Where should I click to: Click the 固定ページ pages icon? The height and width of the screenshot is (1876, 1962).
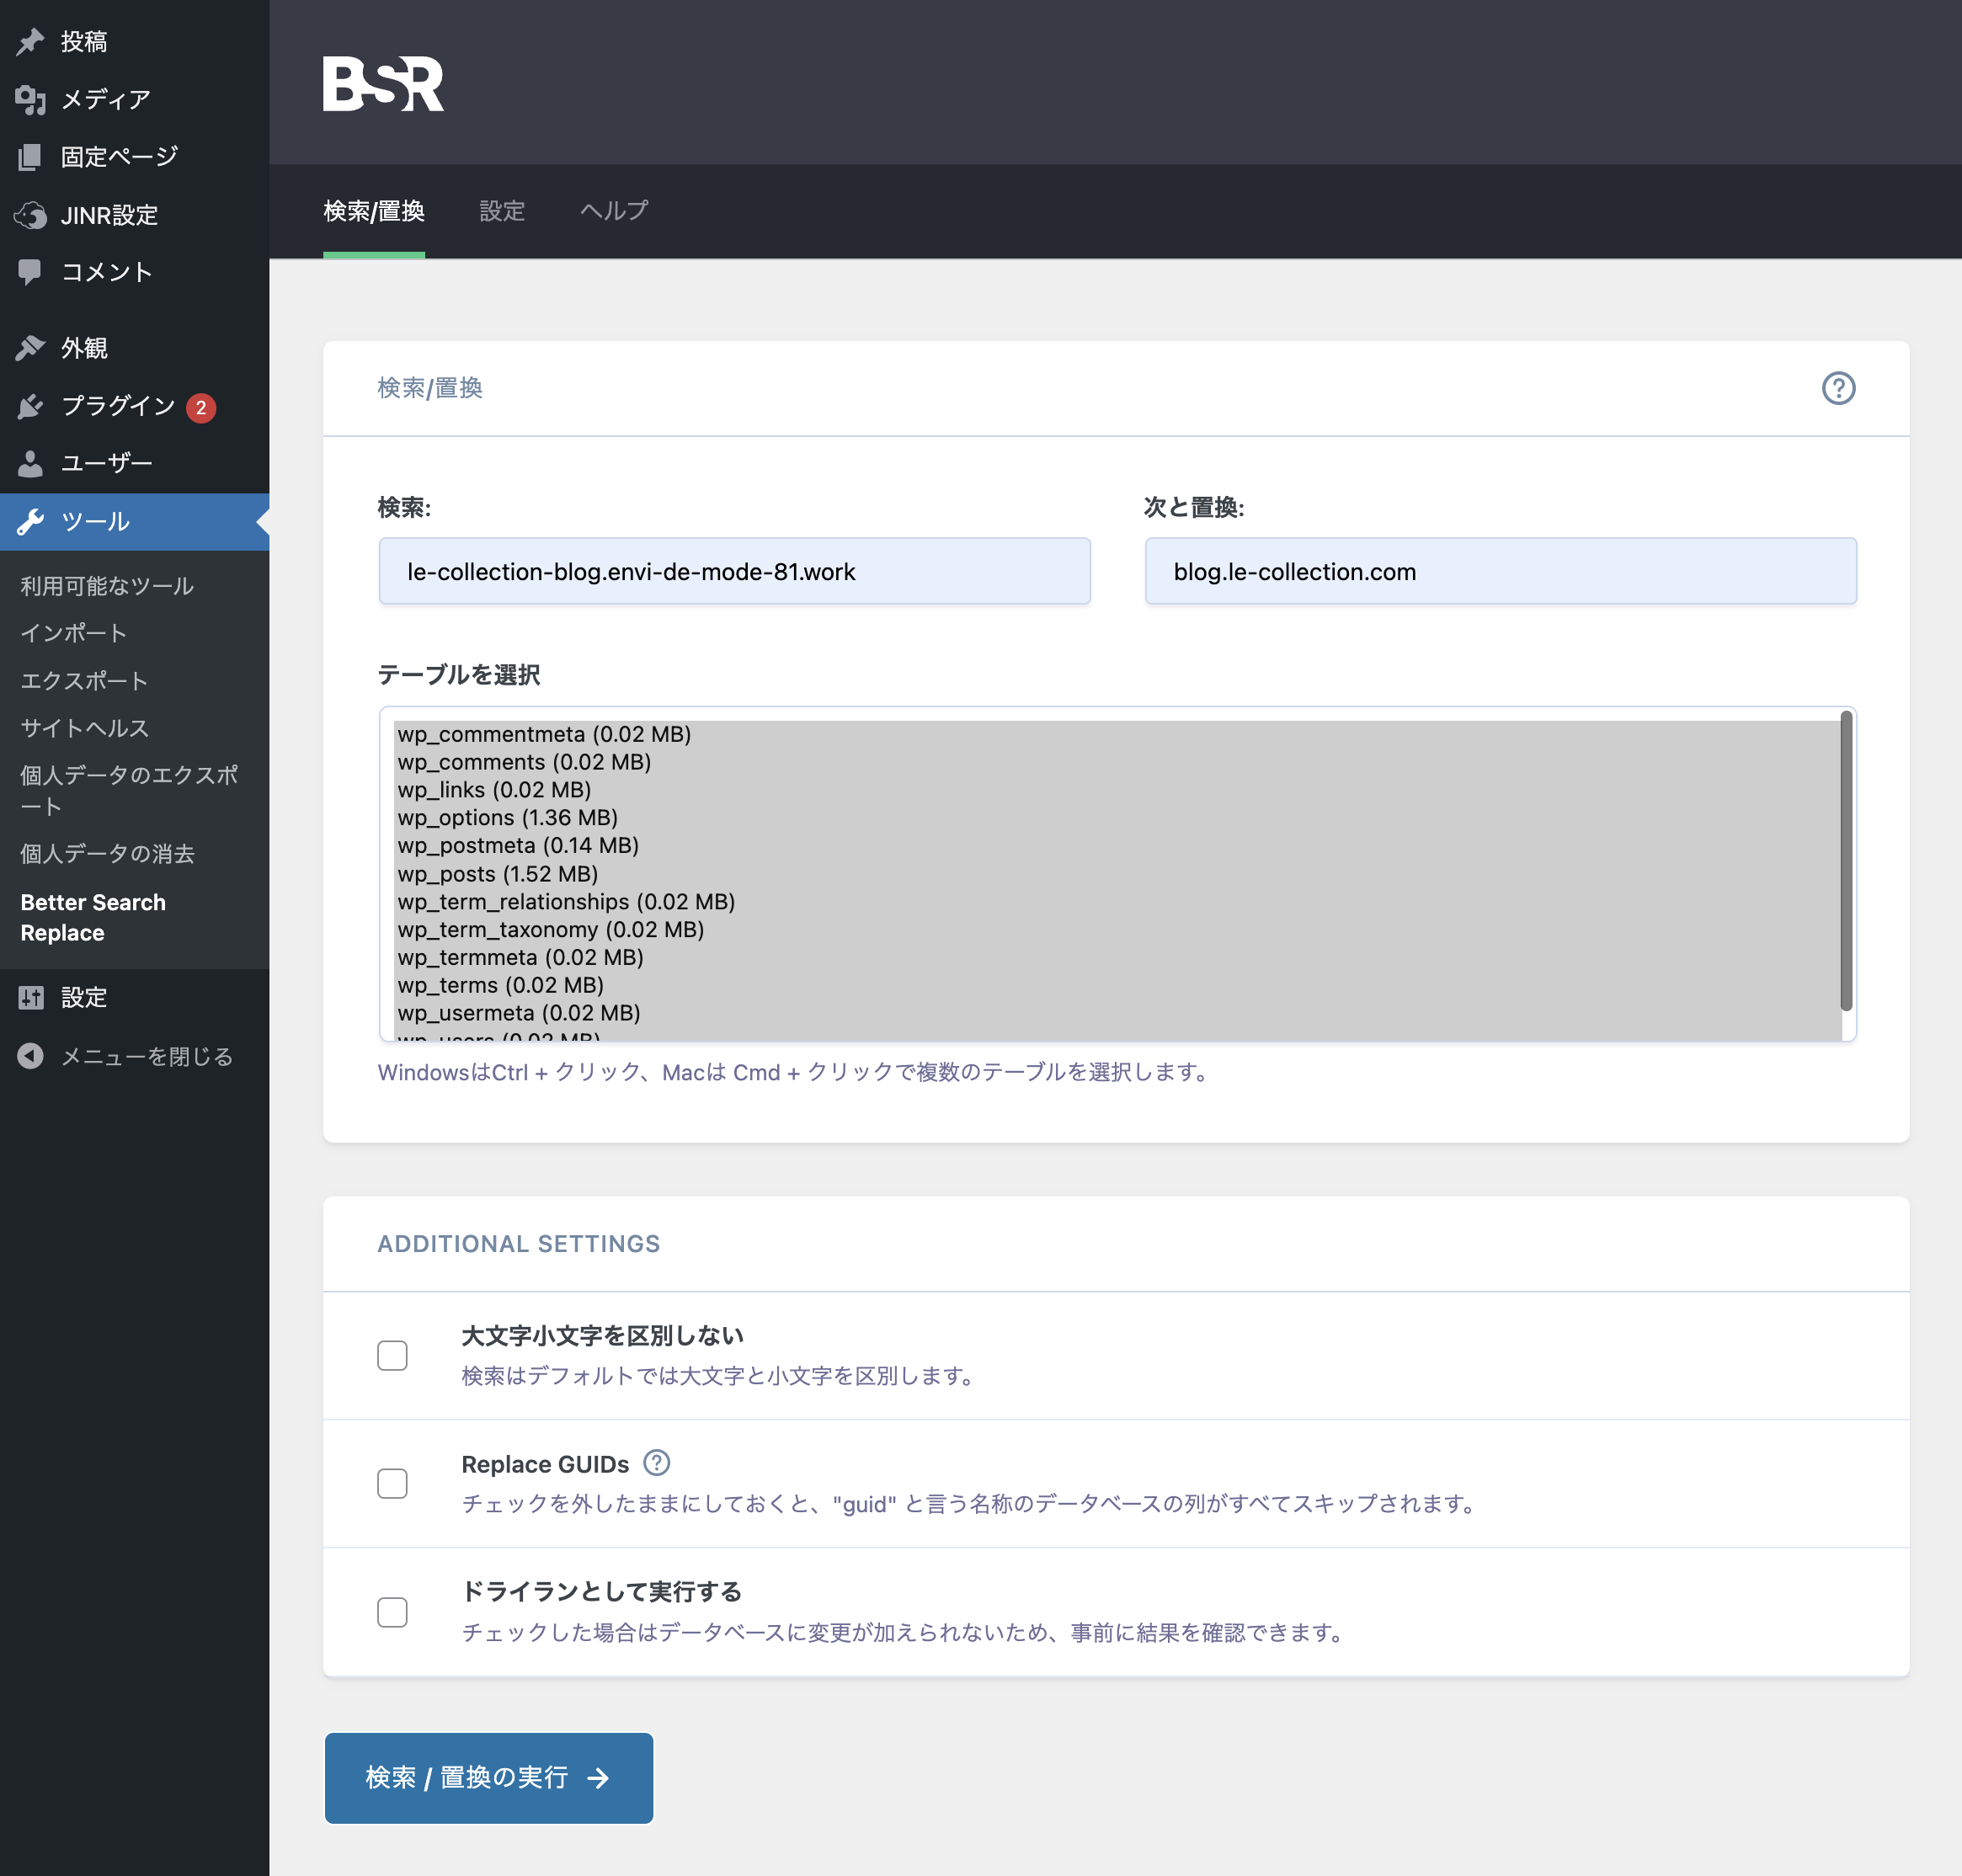click(30, 157)
